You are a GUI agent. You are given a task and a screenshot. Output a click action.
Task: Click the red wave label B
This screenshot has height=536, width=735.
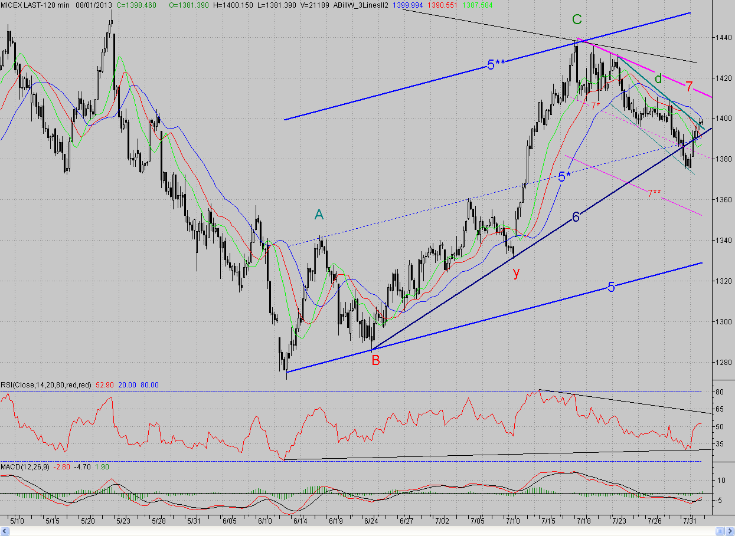point(375,360)
